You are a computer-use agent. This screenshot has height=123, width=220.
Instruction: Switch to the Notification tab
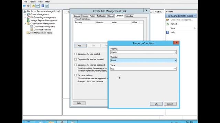click(101, 16)
